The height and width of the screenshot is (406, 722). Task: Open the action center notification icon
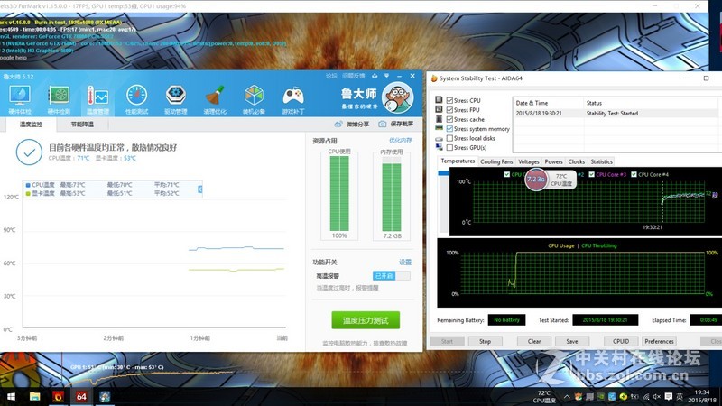[x=668, y=397]
